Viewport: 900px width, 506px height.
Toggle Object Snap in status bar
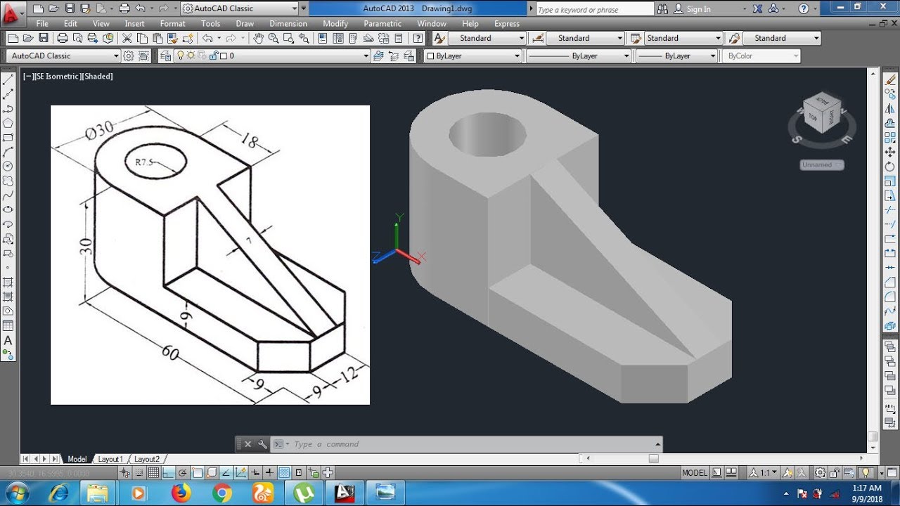coord(198,473)
